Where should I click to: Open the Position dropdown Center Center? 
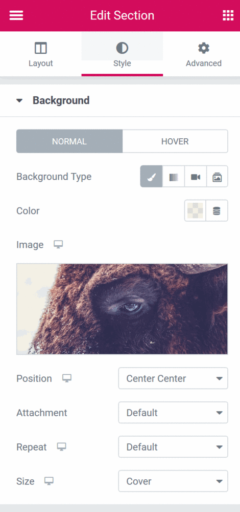173,378
